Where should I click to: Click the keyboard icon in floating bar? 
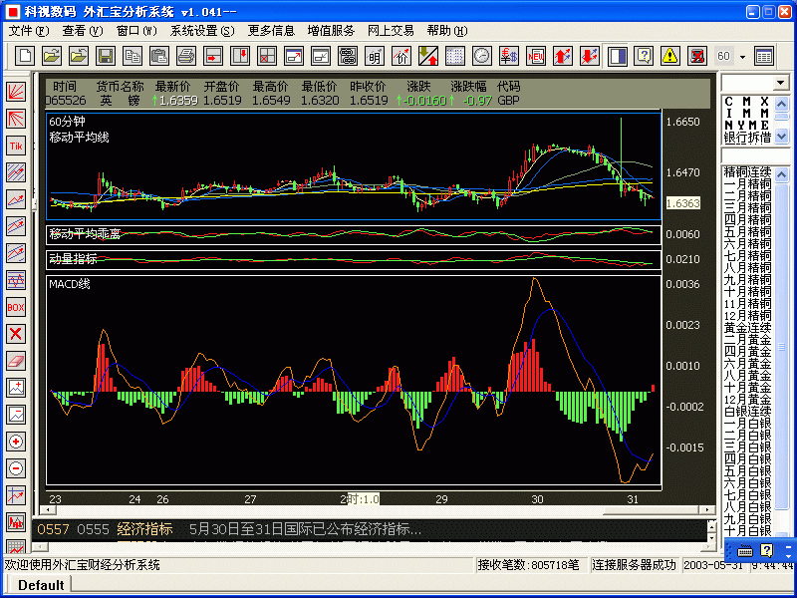pyautogui.click(x=744, y=550)
